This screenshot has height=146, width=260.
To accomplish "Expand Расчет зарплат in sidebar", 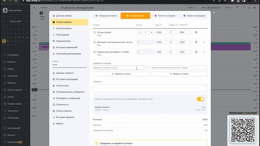I will pos(15,90).
